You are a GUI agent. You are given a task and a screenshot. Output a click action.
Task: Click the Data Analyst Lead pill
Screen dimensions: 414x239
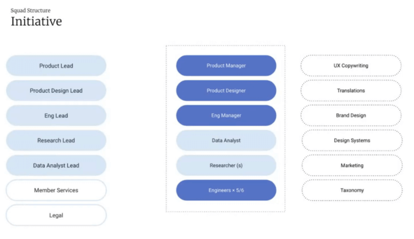[x=56, y=165]
